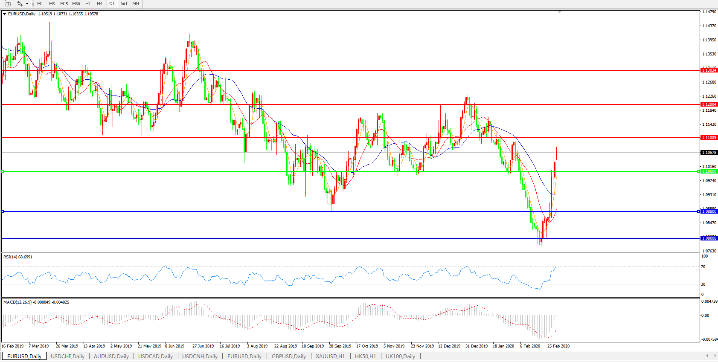Open the USDCHF,Daily chart tab
This screenshot has width=718, height=362.
[67, 356]
